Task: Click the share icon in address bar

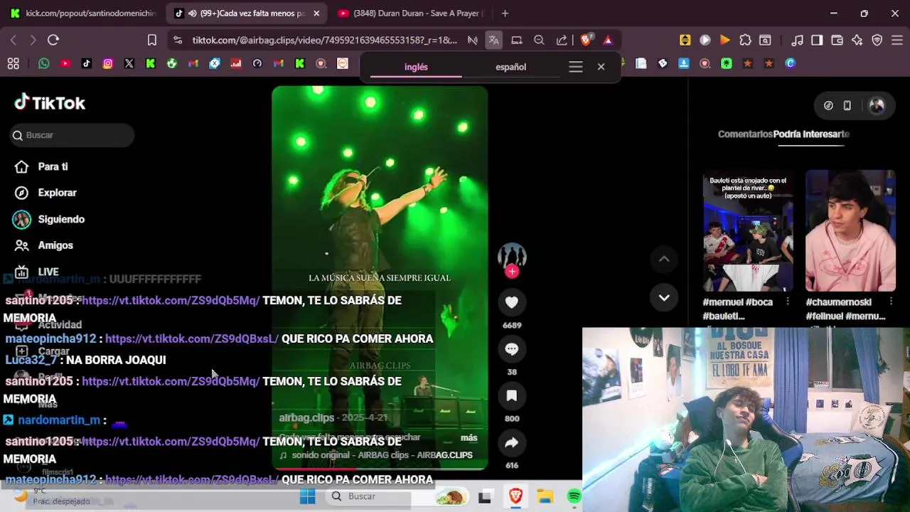Action: 562,41
